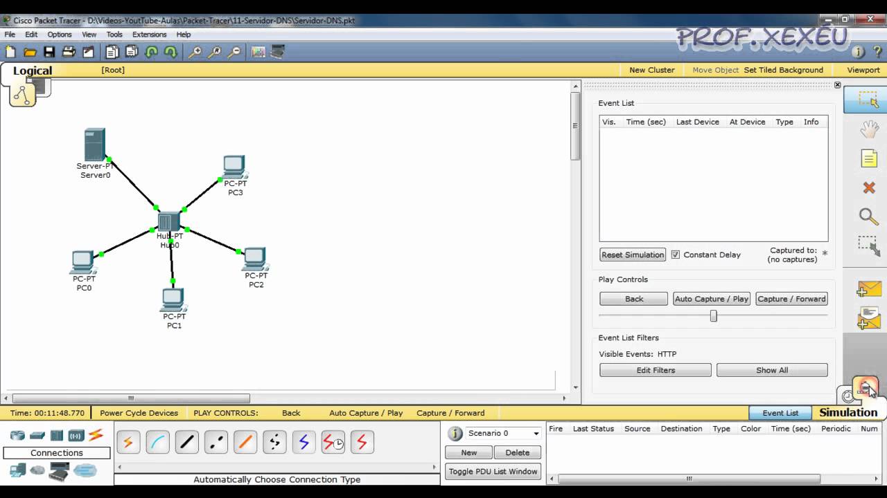Switch to the Simulation mode tab
The image size is (887, 498).
pyautogui.click(x=848, y=412)
